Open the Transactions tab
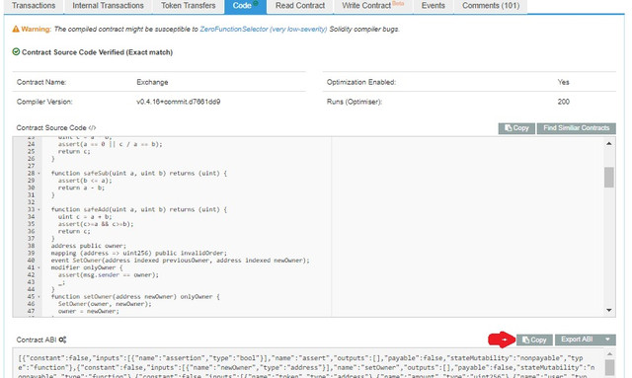 tap(34, 6)
